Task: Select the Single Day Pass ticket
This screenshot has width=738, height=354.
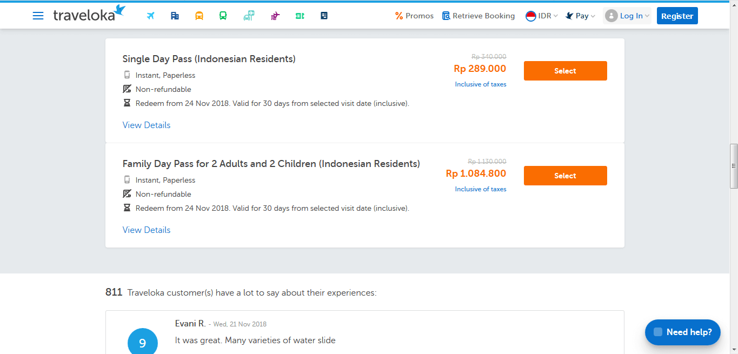Action: [565, 71]
